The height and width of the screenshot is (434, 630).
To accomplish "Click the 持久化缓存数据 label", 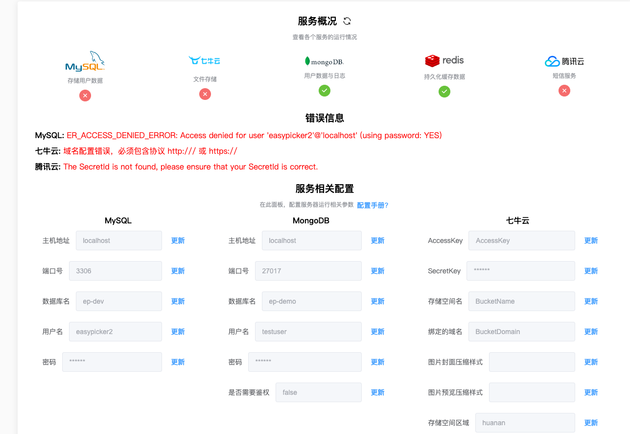I will 444,77.
